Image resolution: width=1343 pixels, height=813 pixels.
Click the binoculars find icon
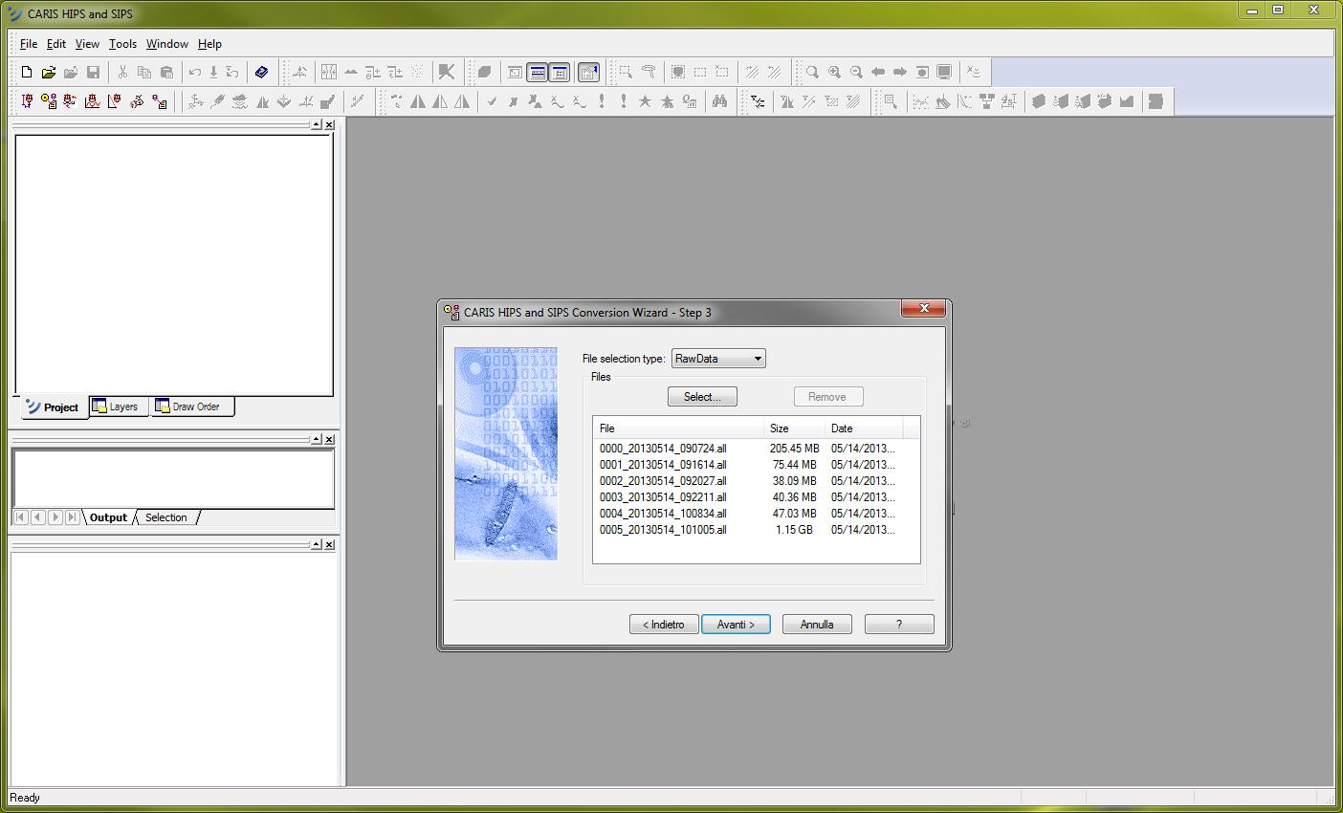(x=719, y=101)
